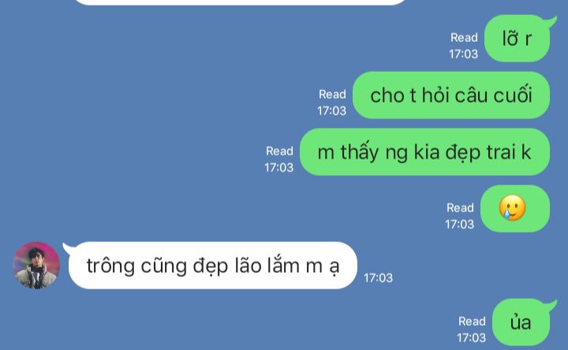Select the "ủa" message bubble
This screenshot has width=568, height=350.
coord(522,322)
